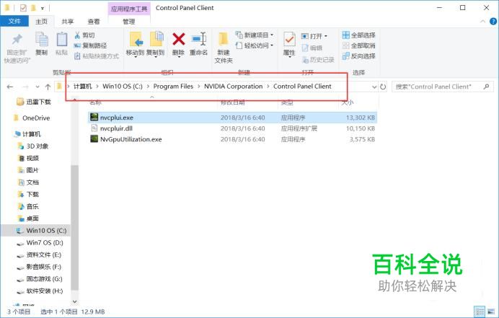Image resolution: width=499 pixels, height=318 pixels.
Task: Open 固态游戏 (G:) drive
Action: [x=40, y=279]
